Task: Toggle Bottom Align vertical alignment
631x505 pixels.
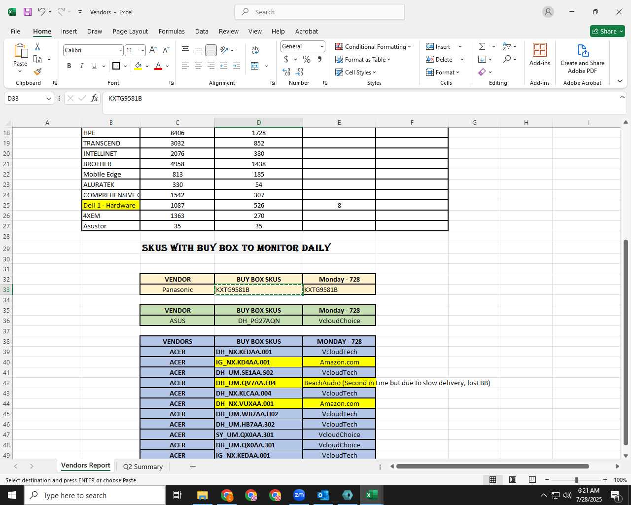Action: [x=210, y=50]
